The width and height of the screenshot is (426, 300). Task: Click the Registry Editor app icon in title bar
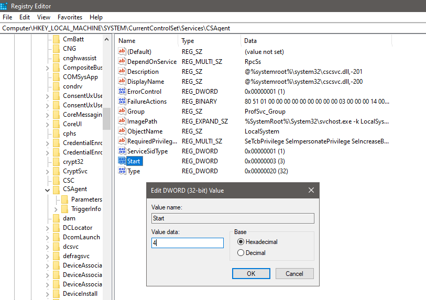coord(5,6)
